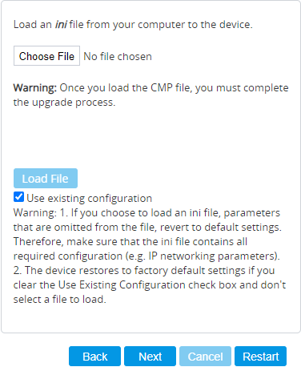This screenshot has height=371, width=301.
Task: Click the 'Use existing configuration' label text
Action: pyautogui.click(x=89, y=198)
